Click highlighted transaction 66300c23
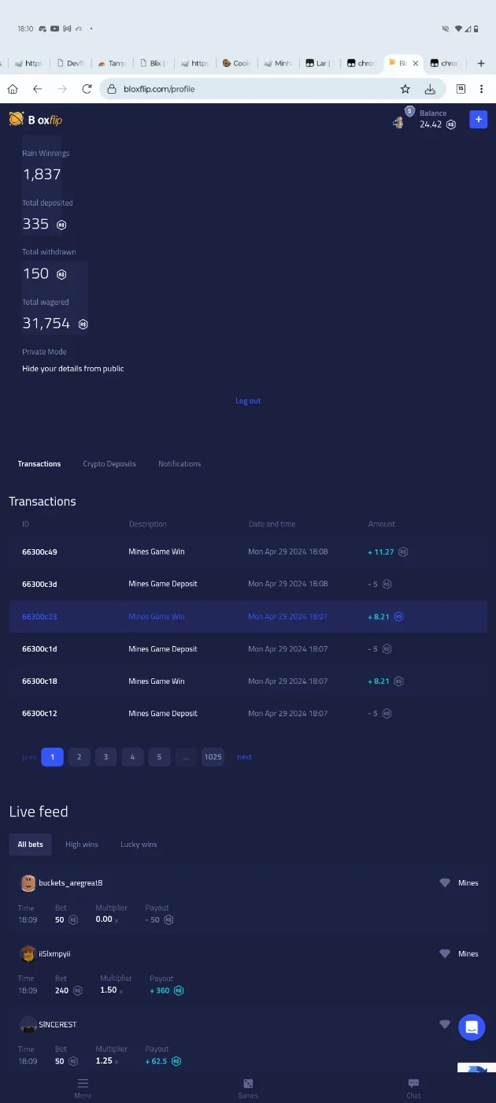Screen dimensions: 496x1103 click(248, 617)
